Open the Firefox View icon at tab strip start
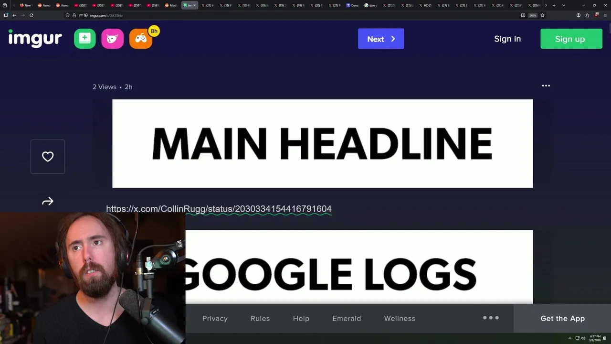 (x=5, y=5)
